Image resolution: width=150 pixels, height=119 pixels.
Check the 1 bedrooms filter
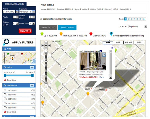coord(5,90)
